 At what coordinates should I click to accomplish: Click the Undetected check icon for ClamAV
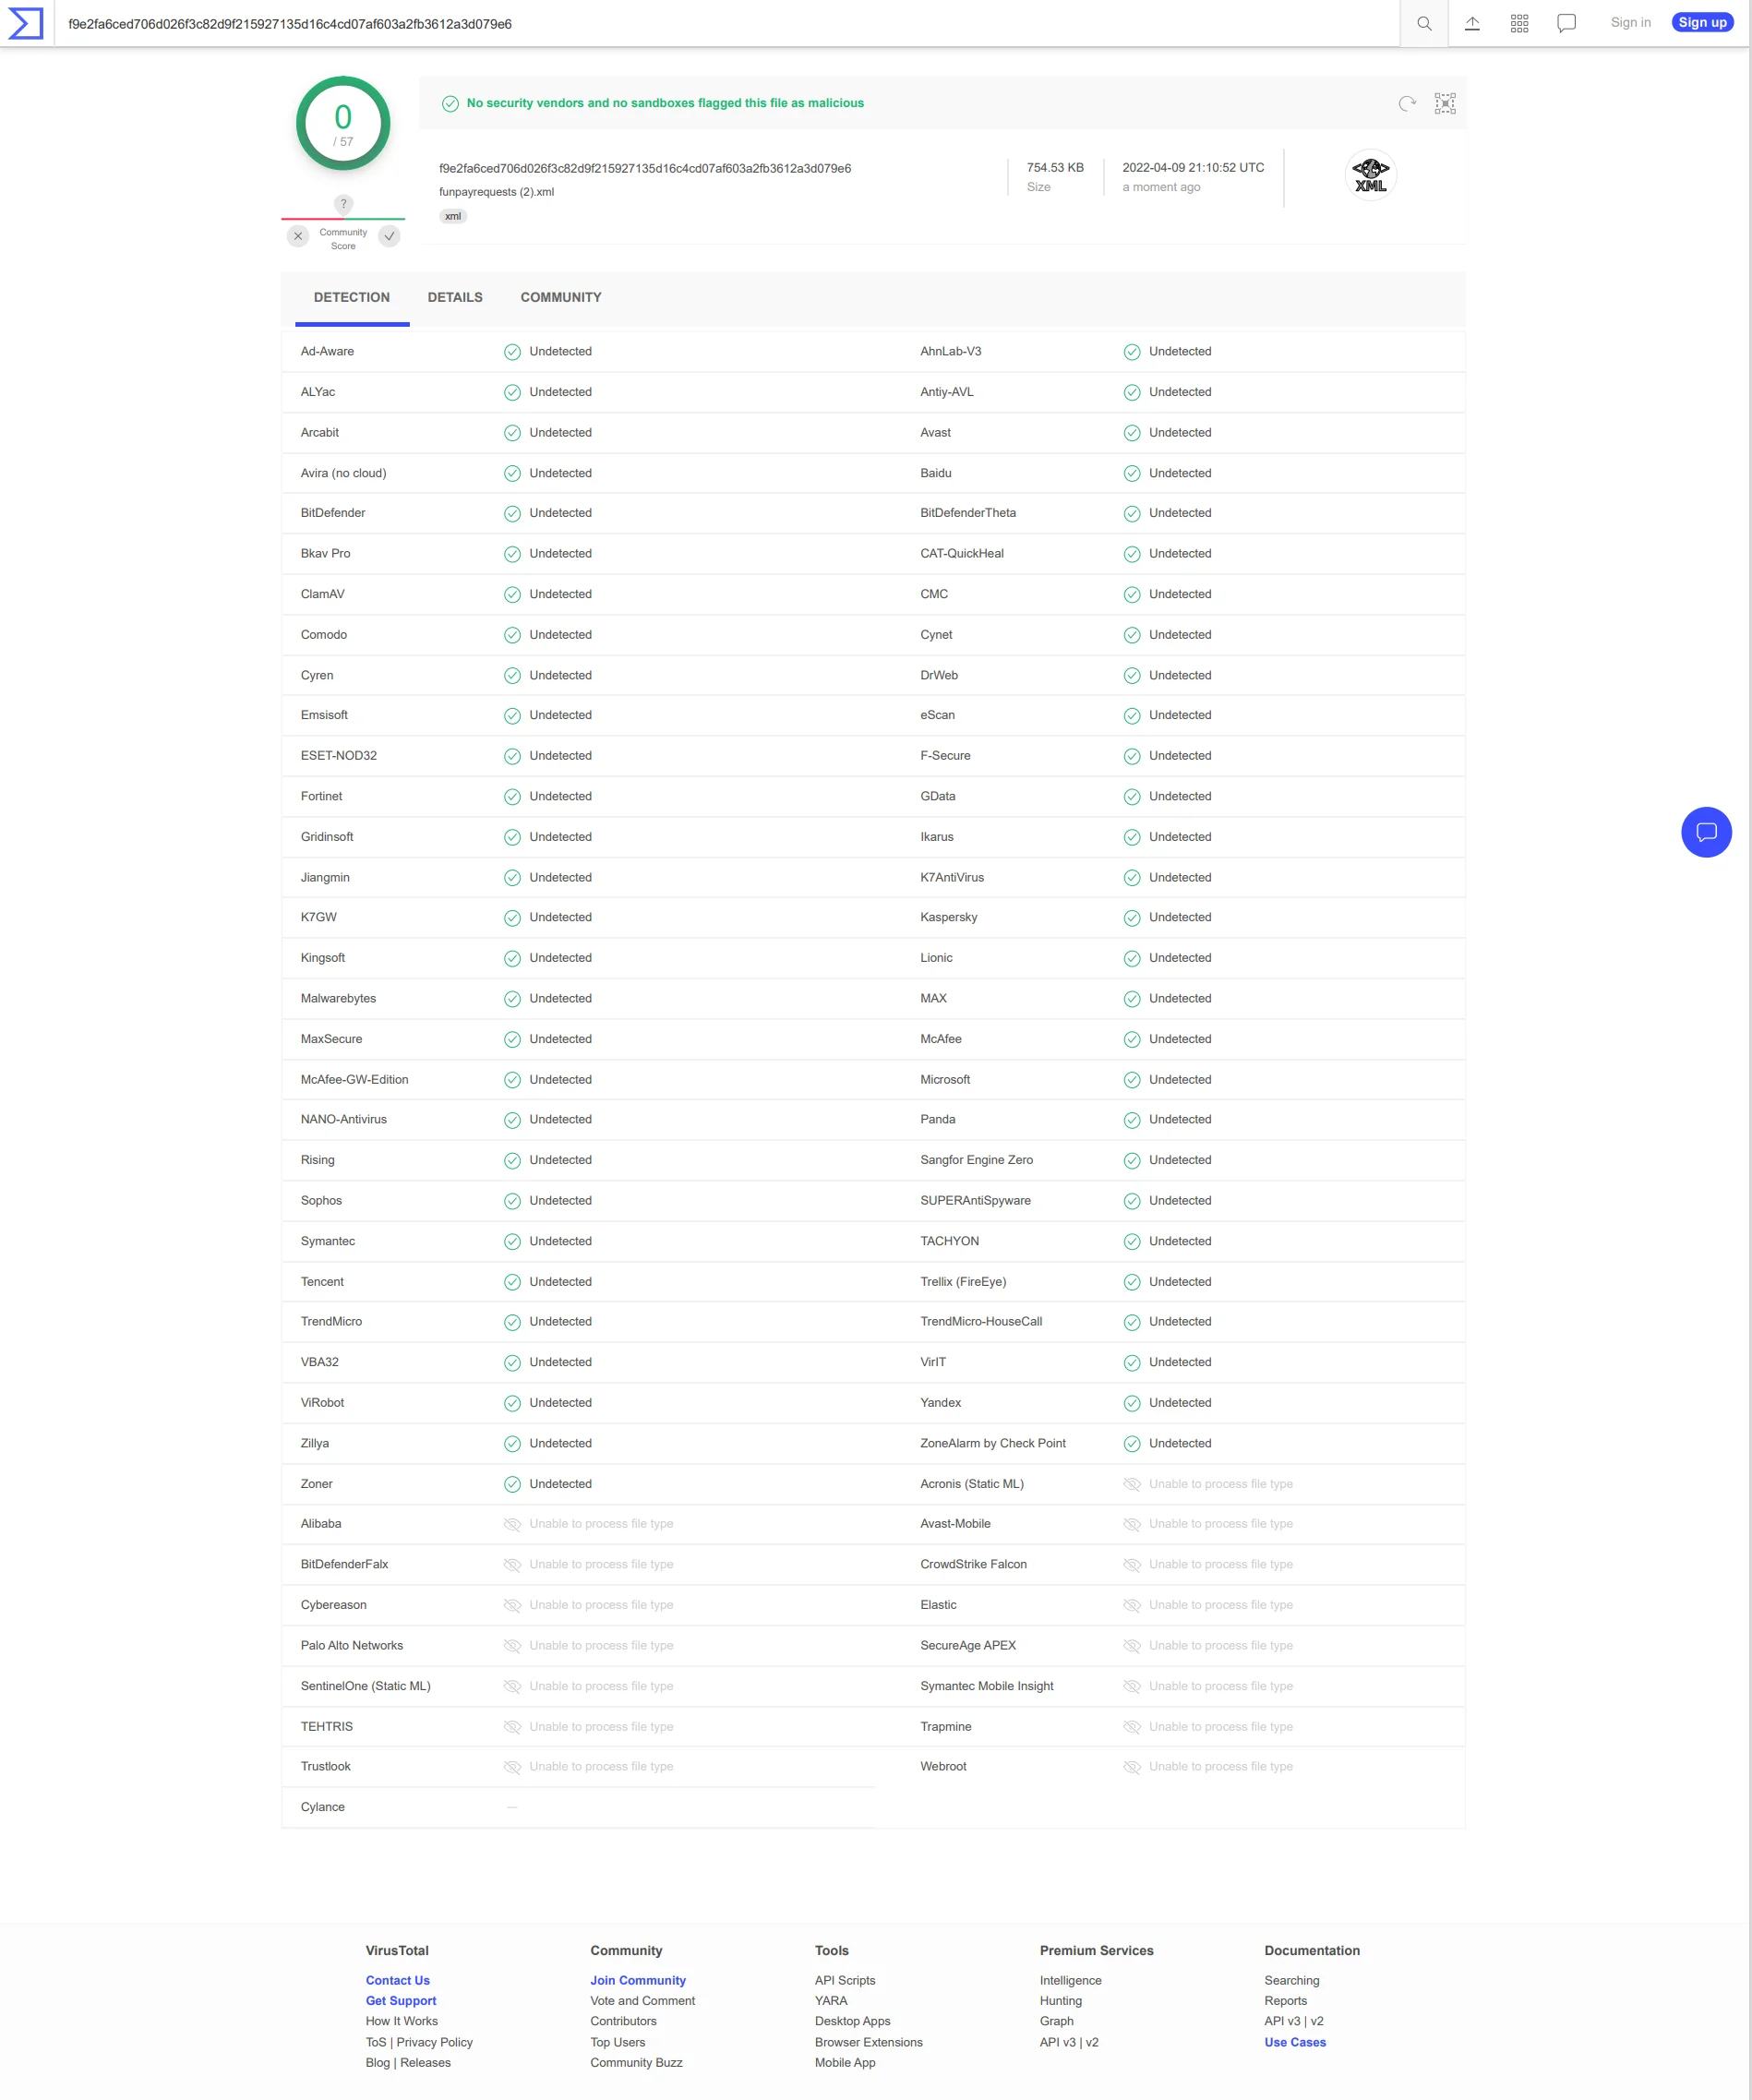coord(512,595)
